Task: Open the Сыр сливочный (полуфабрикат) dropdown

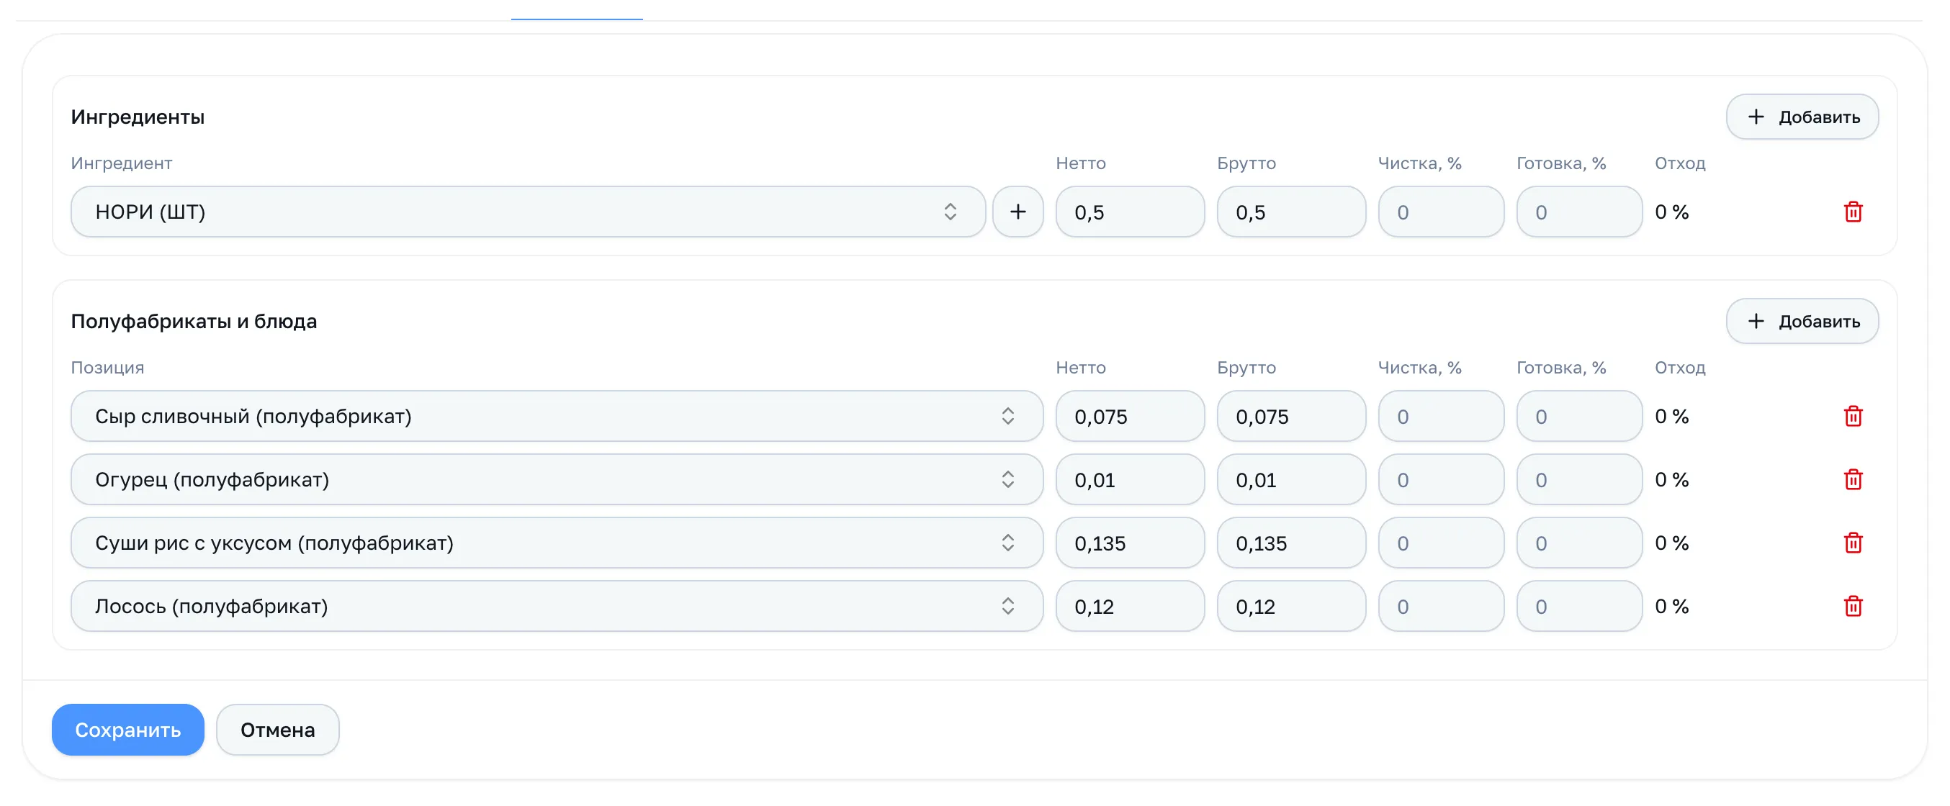Action: click(557, 416)
